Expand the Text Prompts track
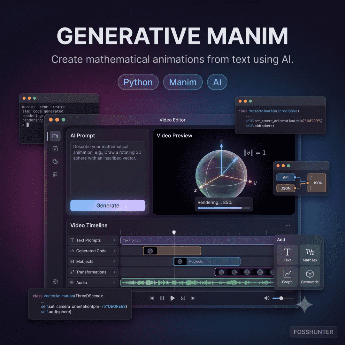Viewport: 345px width, 345px height. coord(114,240)
